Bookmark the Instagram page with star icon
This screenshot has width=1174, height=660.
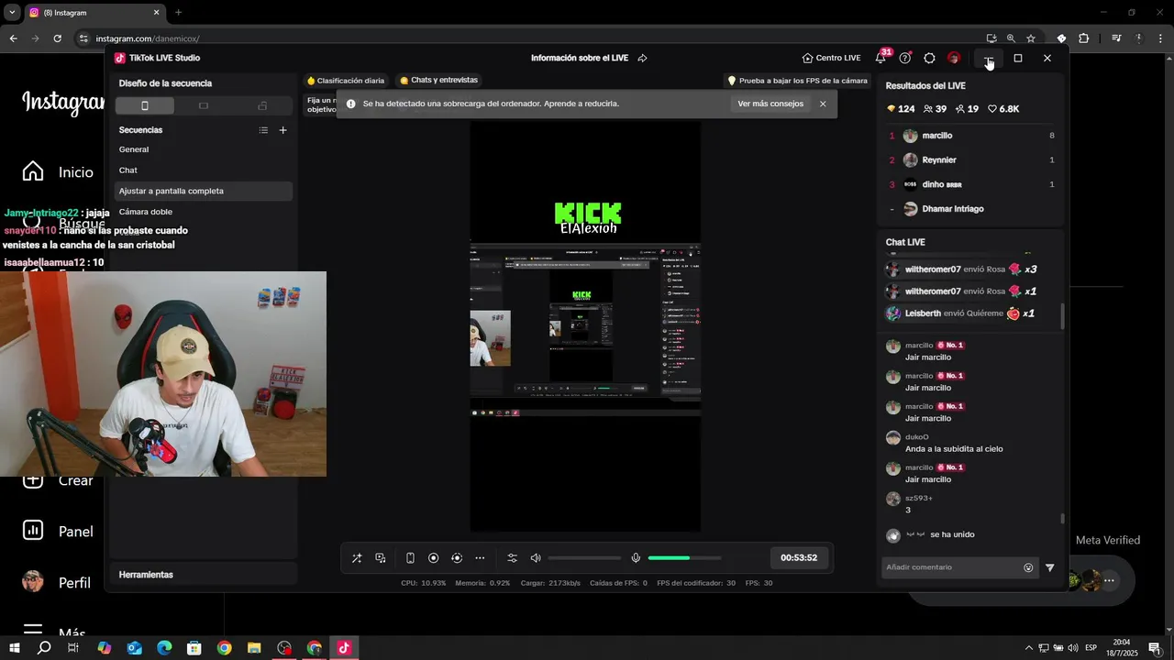tap(1031, 38)
